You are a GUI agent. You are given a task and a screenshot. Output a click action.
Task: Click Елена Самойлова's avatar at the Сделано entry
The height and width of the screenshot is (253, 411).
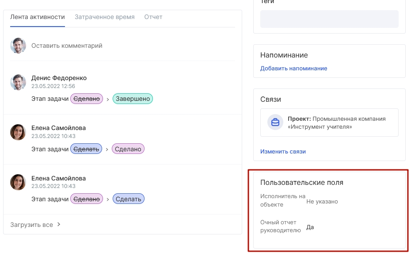click(x=18, y=132)
